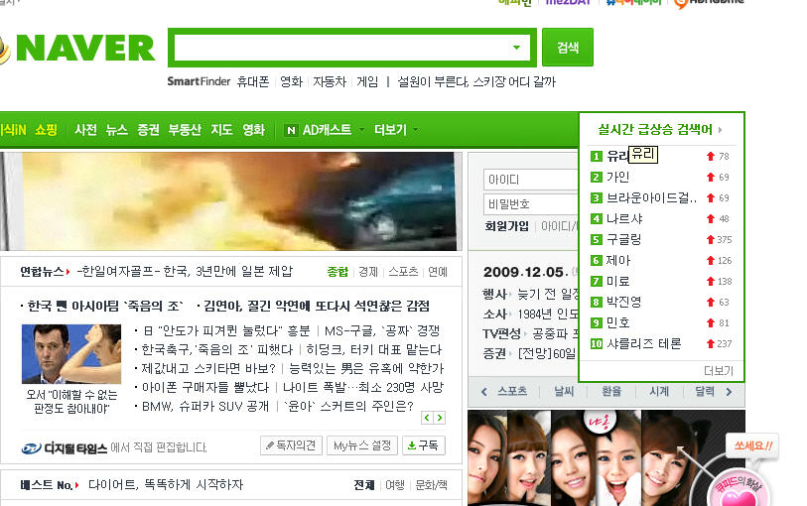This screenshot has height=506, width=807.
Task: Open rank 3 keyword 브라운아이드걸..
Action: (651, 198)
